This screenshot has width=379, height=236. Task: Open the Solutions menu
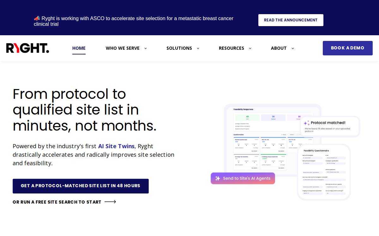coord(179,48)
